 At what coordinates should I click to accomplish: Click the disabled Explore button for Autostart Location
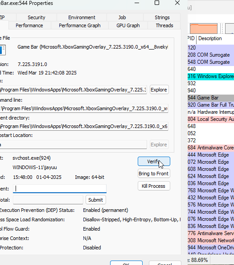pos(159,145)
